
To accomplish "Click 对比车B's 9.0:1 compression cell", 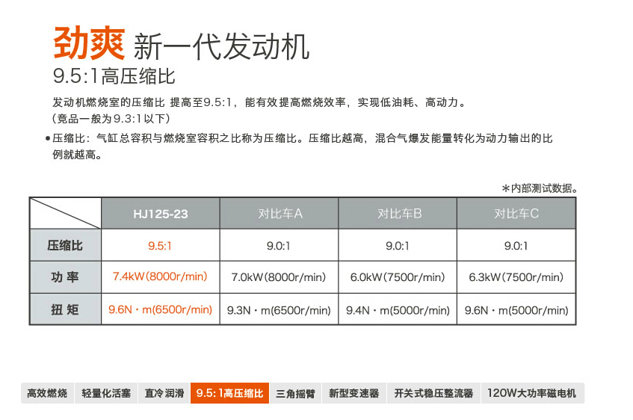I will point(398,245).
